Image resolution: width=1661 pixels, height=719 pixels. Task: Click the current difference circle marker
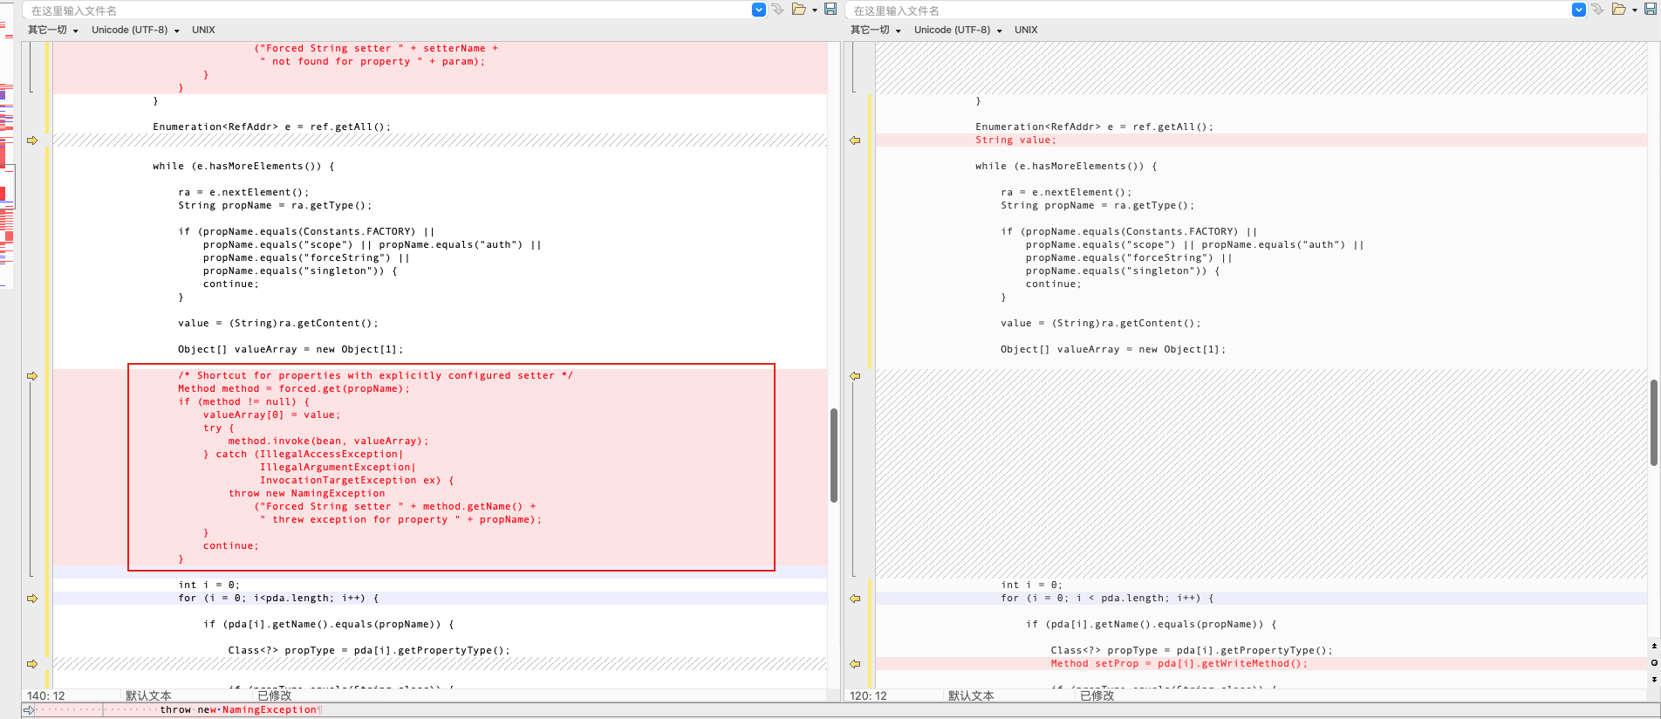1654,663
